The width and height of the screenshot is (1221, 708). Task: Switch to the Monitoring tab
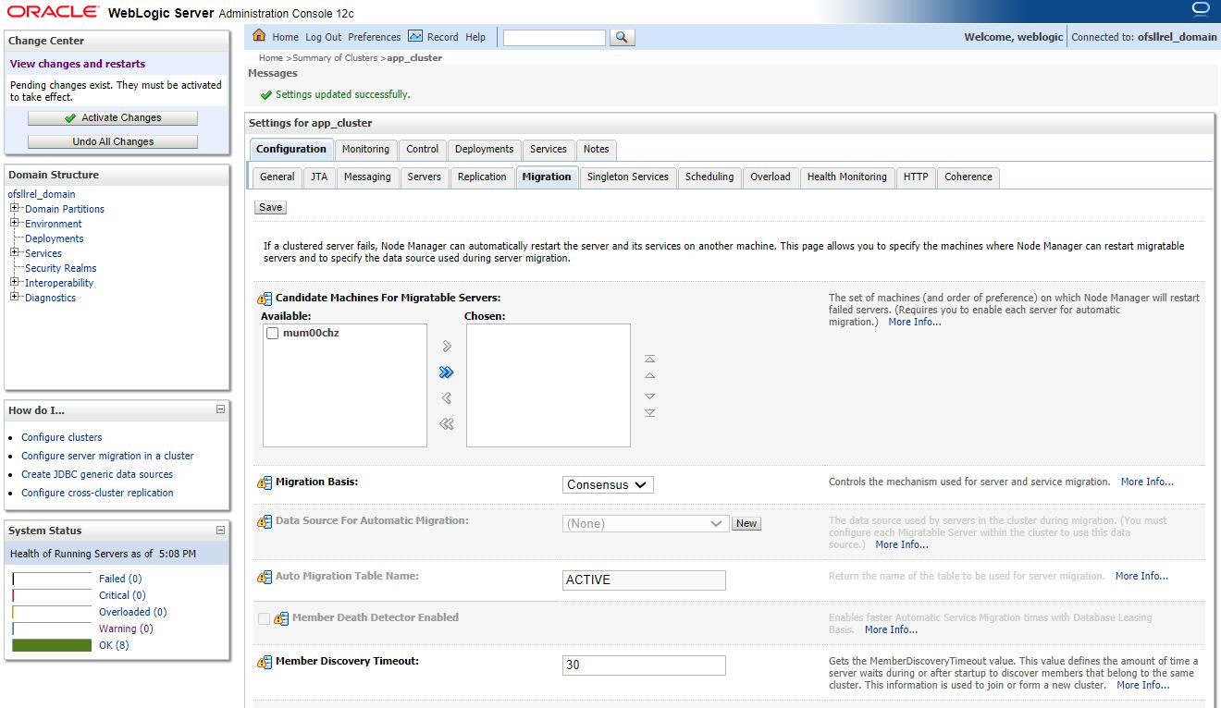click(x=365, y=149)
